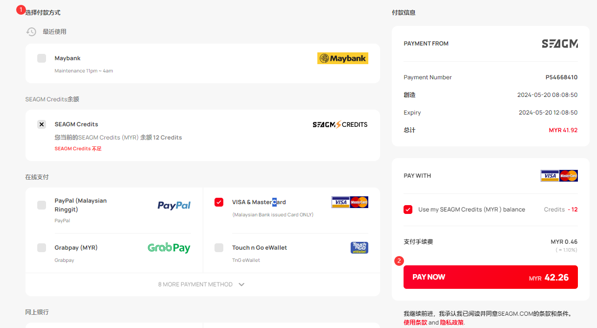The image size is (597, 328).
Task: Click the PayPal logo
Action: (x=174, y=205)
